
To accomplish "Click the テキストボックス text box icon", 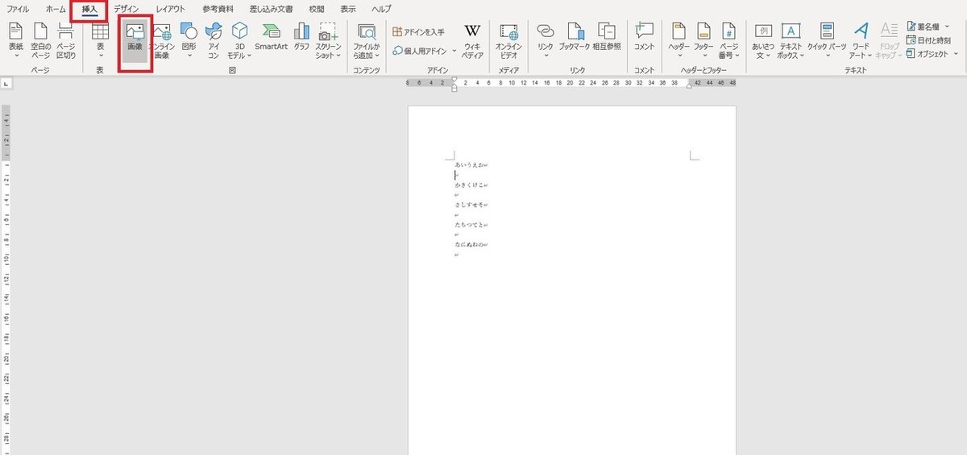I will click(791, 31).
